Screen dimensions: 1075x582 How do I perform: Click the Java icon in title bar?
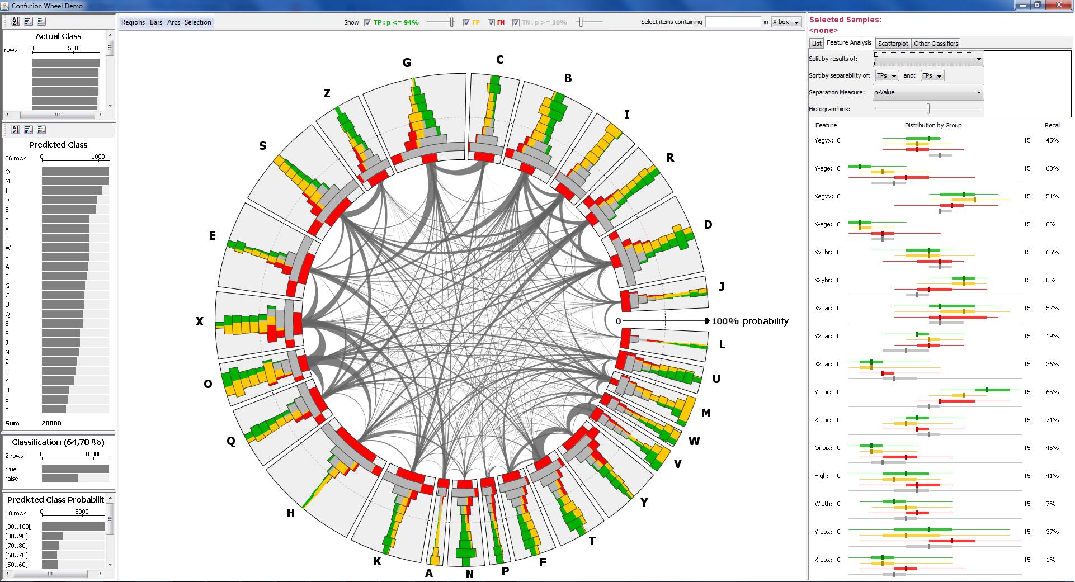tap(6, 6)
